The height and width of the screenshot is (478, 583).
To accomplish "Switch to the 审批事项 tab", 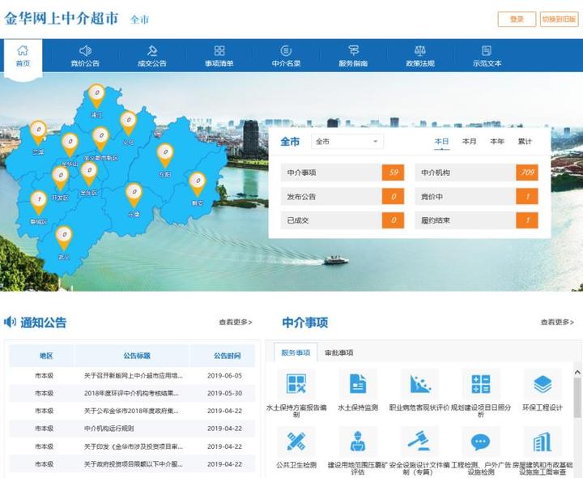I will pyautogui.click(x=338, y=352).
